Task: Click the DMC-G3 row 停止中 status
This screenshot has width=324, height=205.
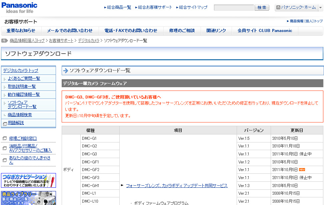Action: [x=306, y=154]
